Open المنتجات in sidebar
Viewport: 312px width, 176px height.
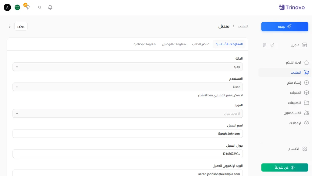point(285,93)
